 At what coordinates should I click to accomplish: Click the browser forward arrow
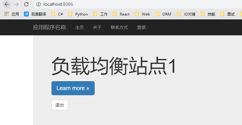click(x=17, y=4)
